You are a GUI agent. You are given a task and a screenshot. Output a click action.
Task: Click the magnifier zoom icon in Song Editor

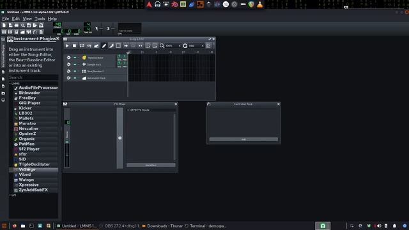pos(162,45)
